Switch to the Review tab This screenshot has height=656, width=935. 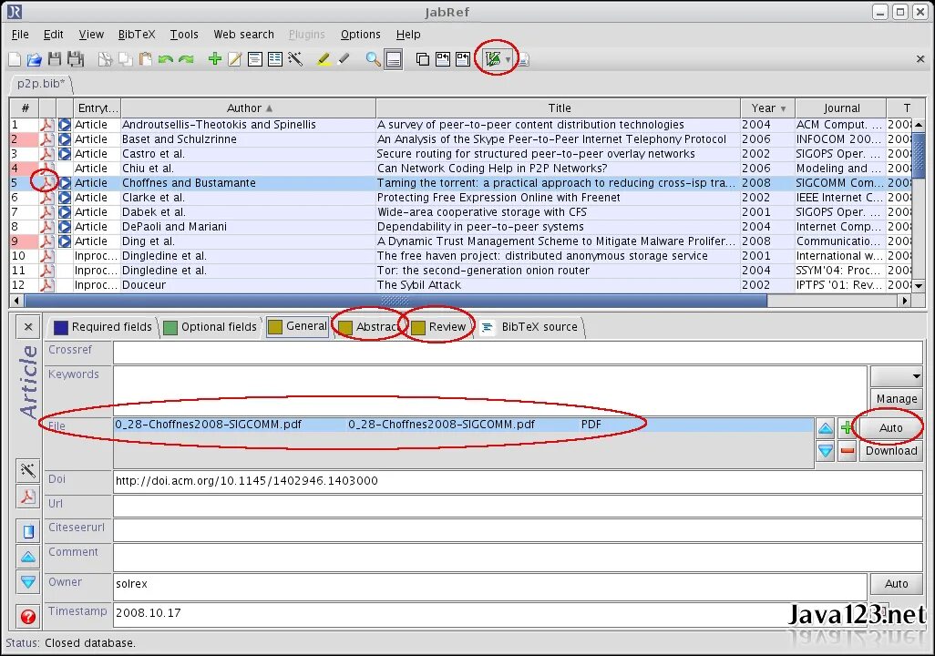[439, 327]
